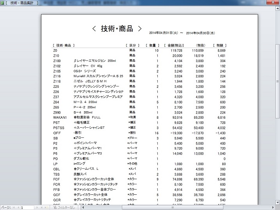This screenshot has width=280, height=210.
Task: Close the 技術・商品集計 window
Action: tap(273, 2)
